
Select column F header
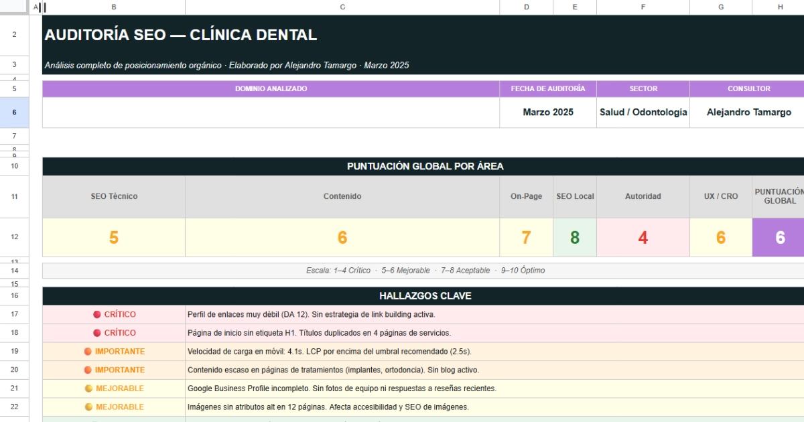(x=643, y=7)
